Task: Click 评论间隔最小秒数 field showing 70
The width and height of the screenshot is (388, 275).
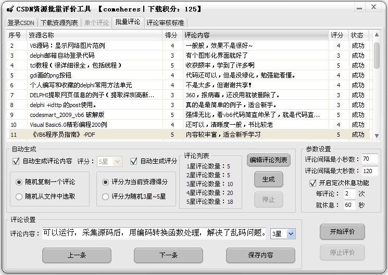Action: 370,159
